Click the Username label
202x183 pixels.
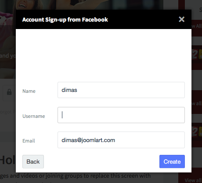(x=34, y=116)
